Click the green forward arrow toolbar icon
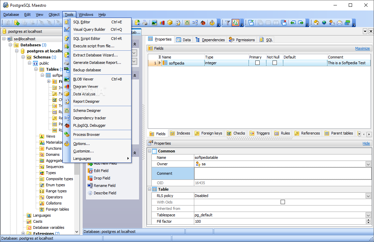This screenshot has width=374, height=242. coord(301,23)
